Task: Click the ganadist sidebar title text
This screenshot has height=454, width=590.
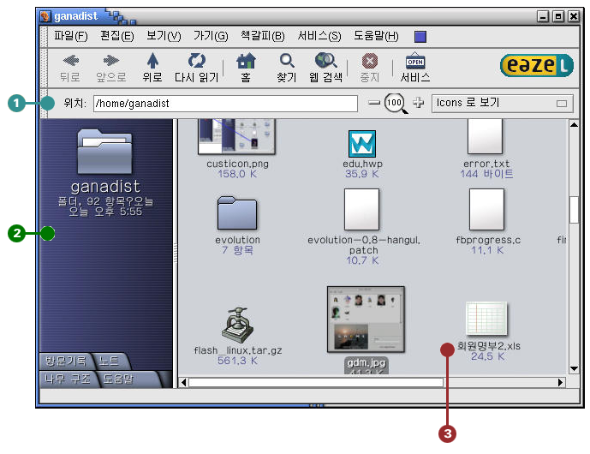Action: click(x=105, y=187)
